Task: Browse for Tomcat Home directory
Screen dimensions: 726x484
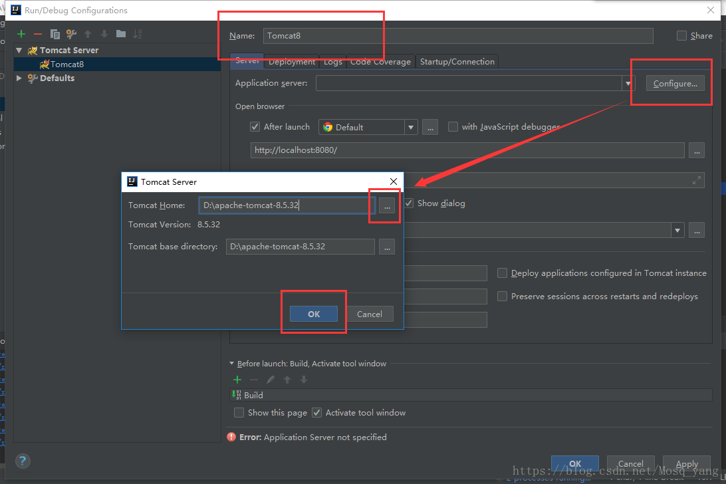Action: point(387,205)
